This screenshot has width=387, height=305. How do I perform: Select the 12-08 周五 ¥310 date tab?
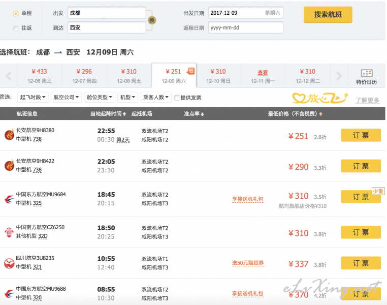(x=129, y=76)
